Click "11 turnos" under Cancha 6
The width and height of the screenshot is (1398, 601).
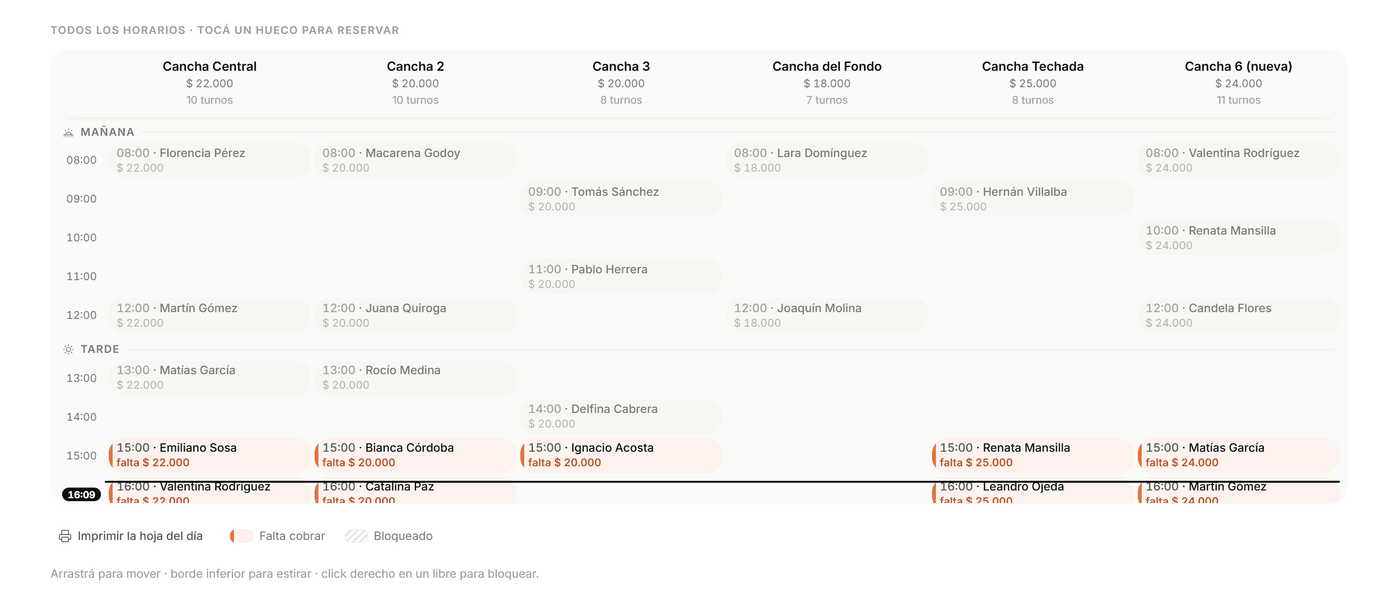point(1238,100)
